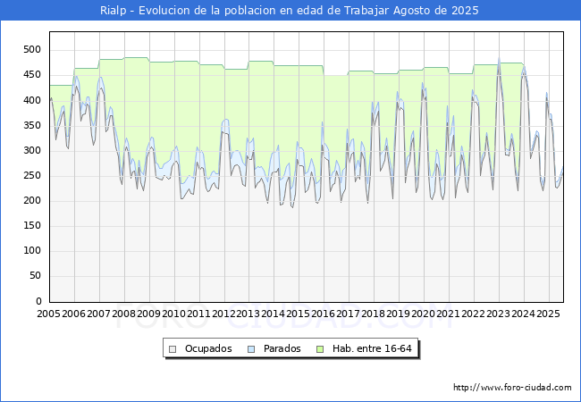This screenshot has height=402, width=581.
Task: Click the 2007 x-axis label
Action: pyautogui.click(x=98, y=314)
